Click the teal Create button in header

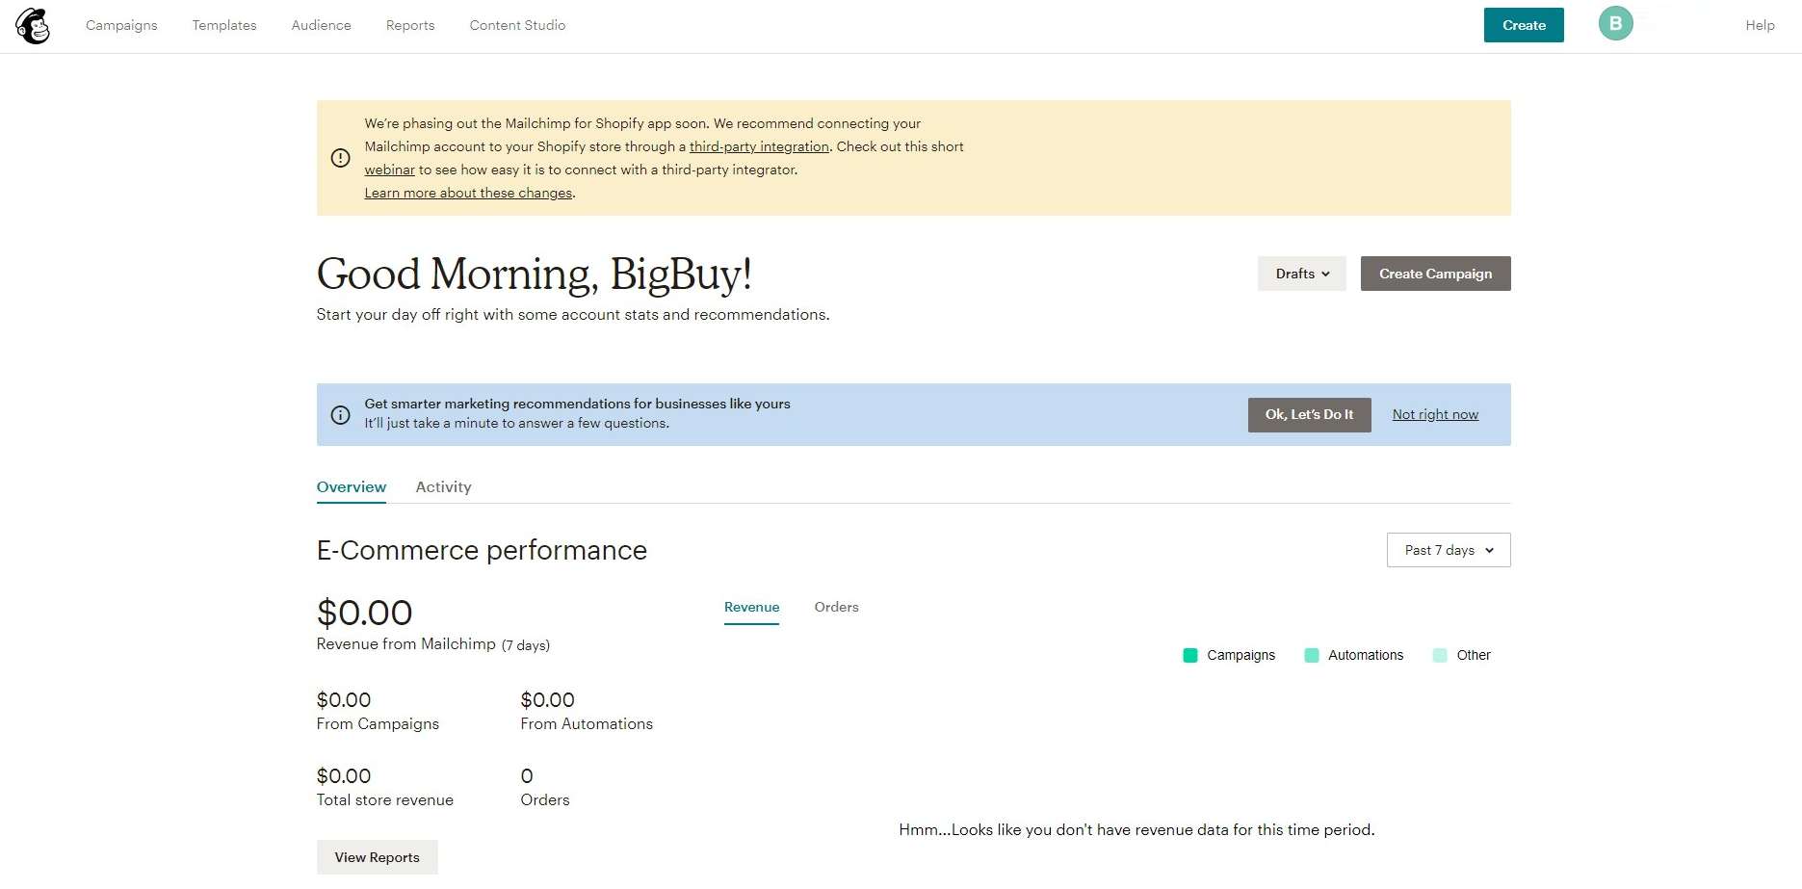(x=1523, y=25)
